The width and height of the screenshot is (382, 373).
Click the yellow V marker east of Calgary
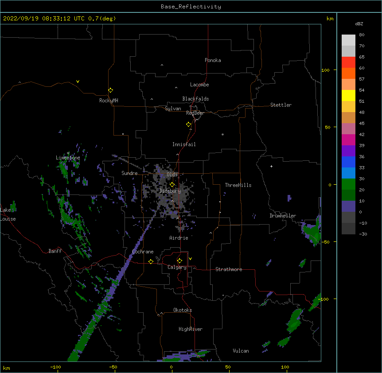(190, 259)
